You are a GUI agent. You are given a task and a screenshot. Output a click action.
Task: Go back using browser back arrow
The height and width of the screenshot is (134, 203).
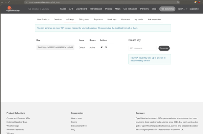pyautogui.click(x=2, y=2)
